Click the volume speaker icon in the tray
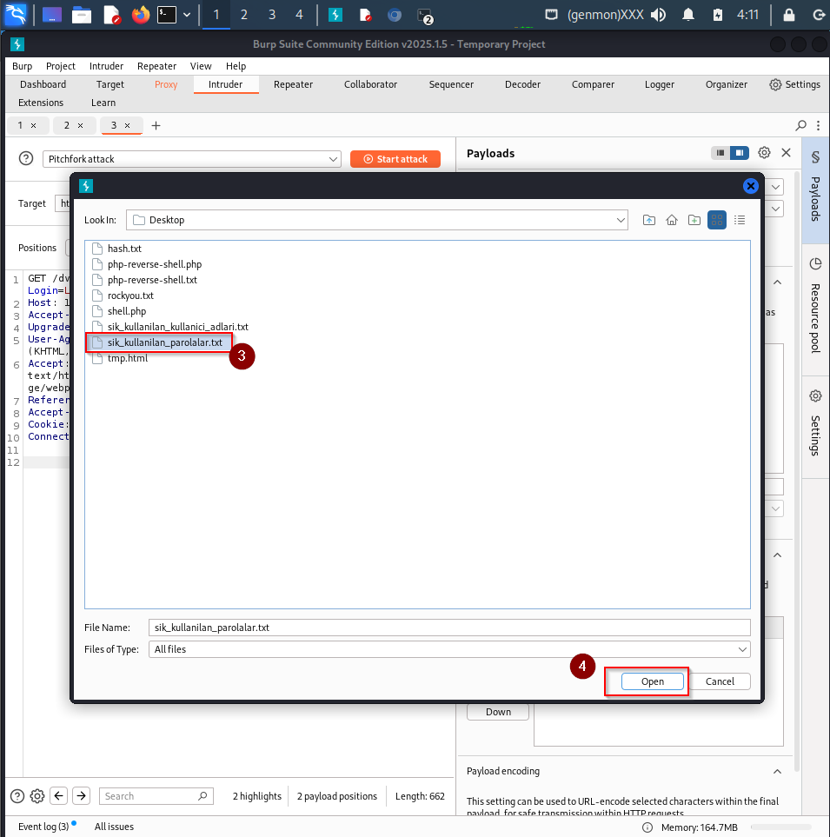Viewport: 830px width, 837px height. pos(658,15)
